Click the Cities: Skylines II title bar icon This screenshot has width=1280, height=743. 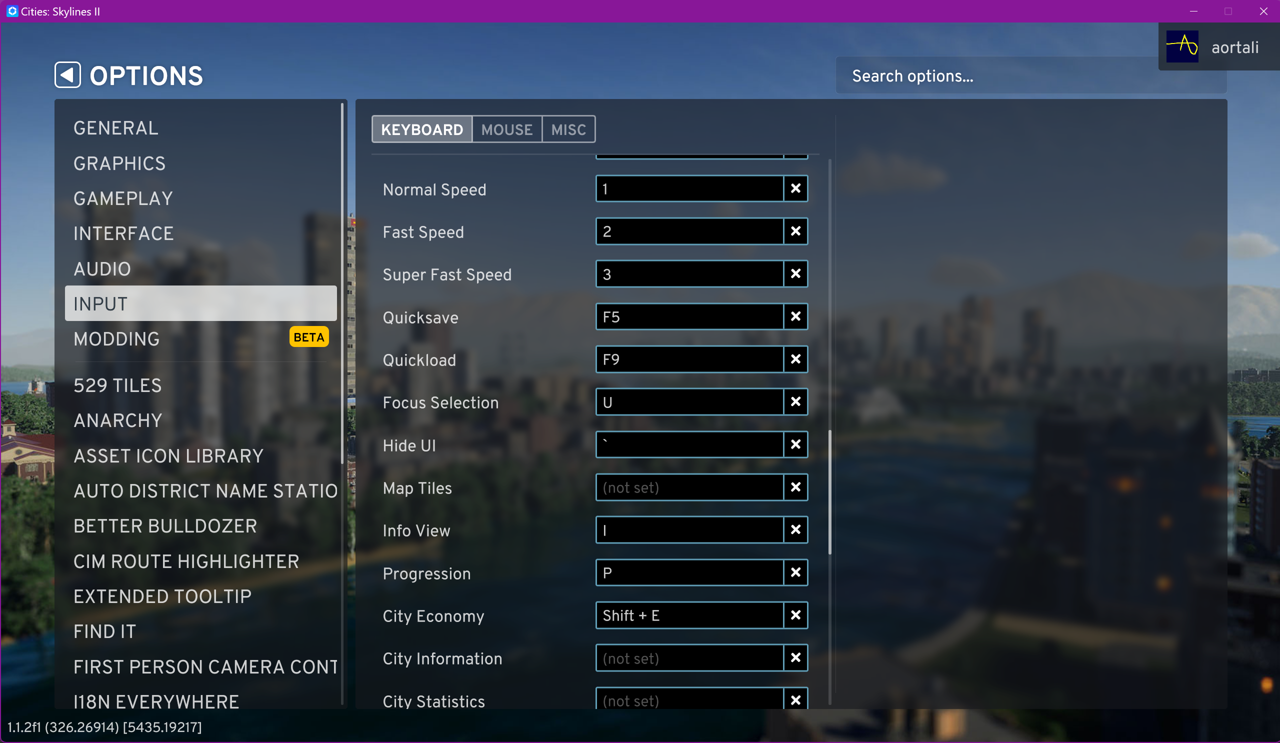click(x=12, y=11)
